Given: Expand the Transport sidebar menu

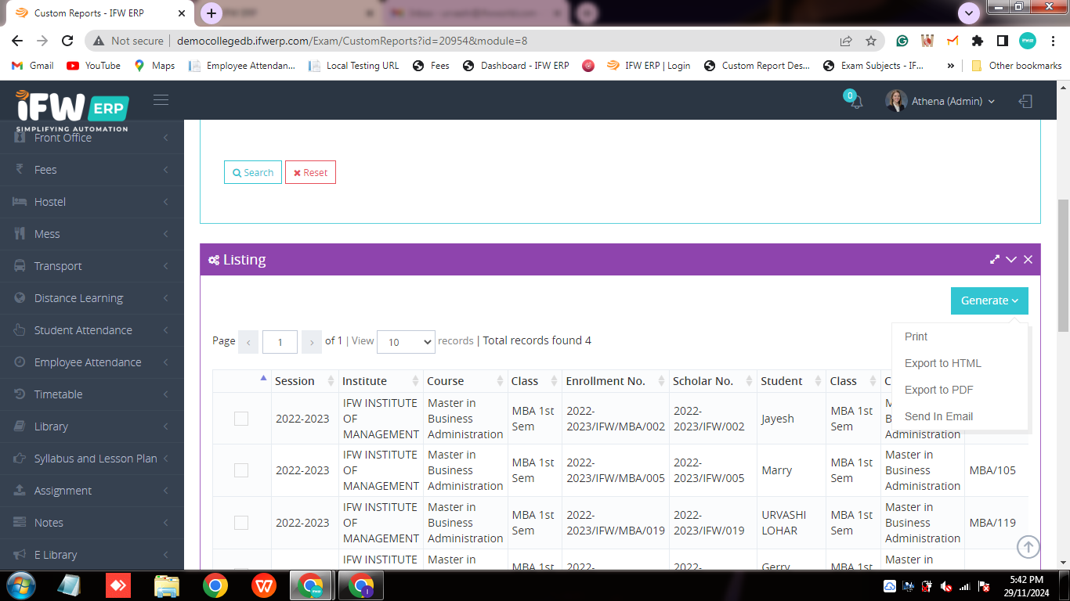Looking at the screenshot, I should [x=92, y=266].
